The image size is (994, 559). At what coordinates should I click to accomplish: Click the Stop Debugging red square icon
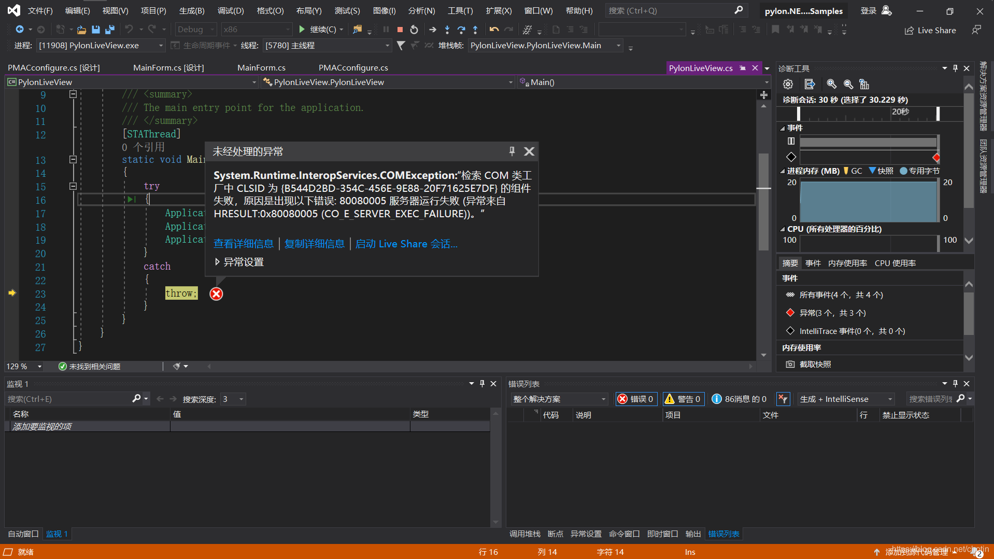tap(400, 30)
